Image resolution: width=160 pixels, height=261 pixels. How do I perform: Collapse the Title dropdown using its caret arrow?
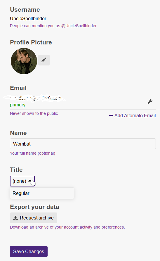[30, 181]
